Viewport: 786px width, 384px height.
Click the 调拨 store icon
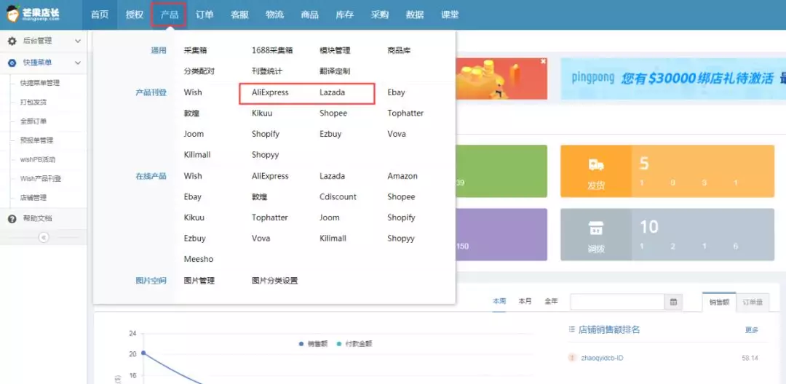596,228
